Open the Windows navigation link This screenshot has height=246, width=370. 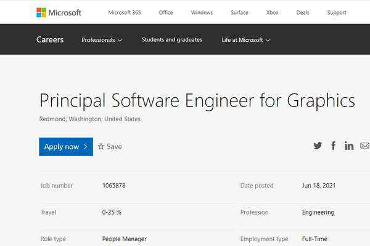coord(202,12)
